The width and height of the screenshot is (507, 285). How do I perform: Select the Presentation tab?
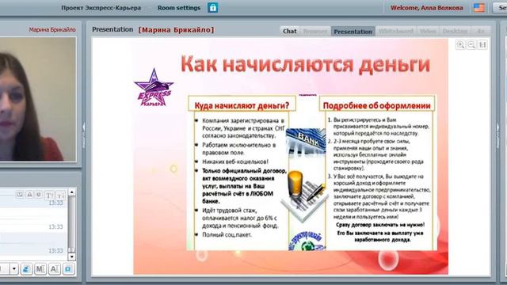tap(353, 32)
